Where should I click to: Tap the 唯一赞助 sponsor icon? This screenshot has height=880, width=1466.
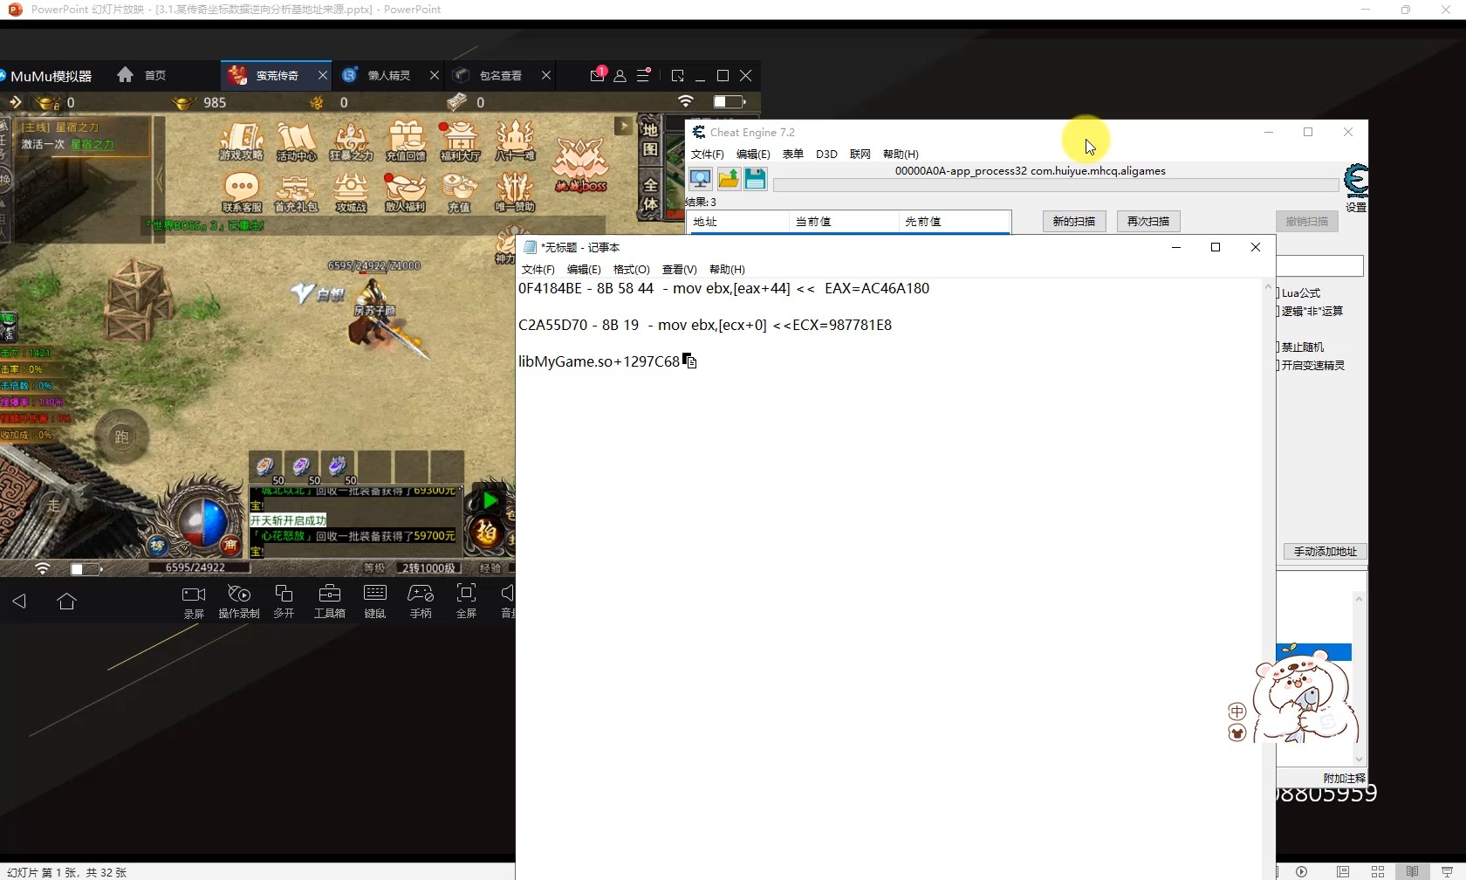[x=515, y=193]
